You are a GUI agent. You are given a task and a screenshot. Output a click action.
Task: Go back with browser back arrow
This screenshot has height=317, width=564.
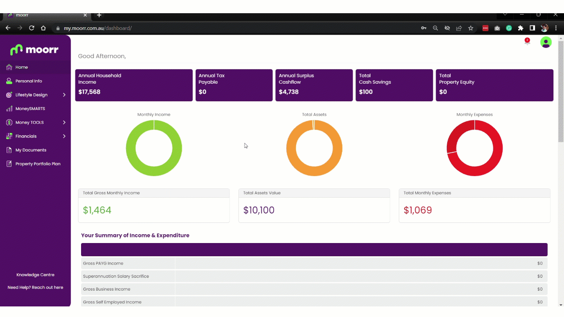click(x=8, y=28)
